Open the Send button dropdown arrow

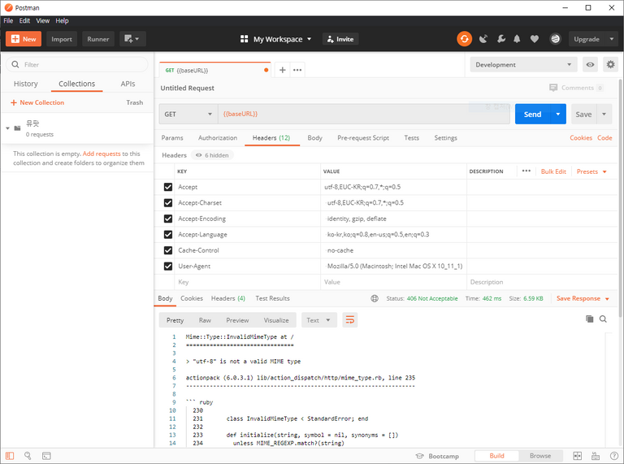tap(558, 115)
